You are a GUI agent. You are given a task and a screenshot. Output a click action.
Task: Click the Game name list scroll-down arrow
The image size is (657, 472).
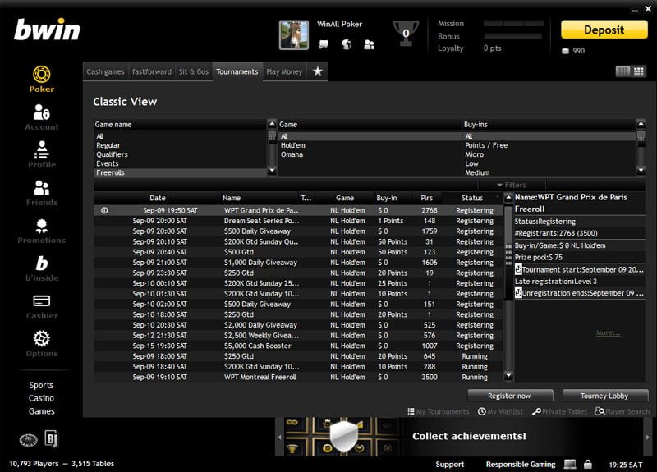pos(272,171)
